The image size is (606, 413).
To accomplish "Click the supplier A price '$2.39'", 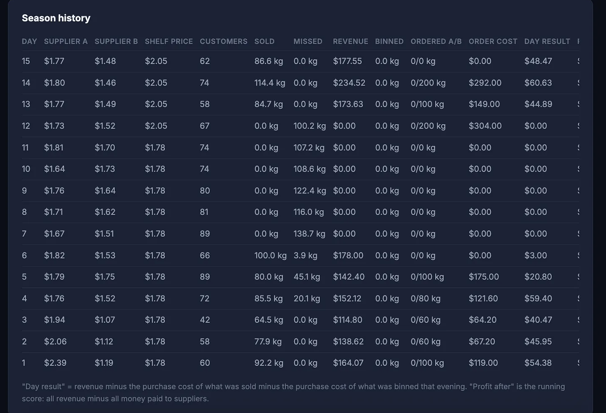I will 55,363.
